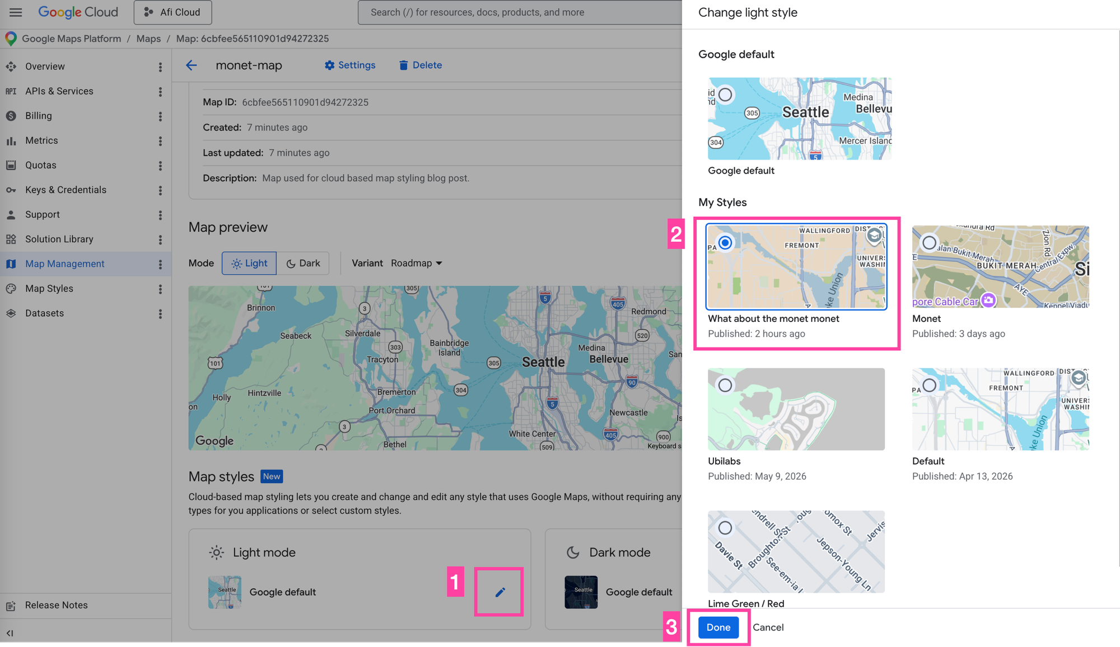Open Overview more options menu
Screen dimensions: 1120x647
click(160, 67)
